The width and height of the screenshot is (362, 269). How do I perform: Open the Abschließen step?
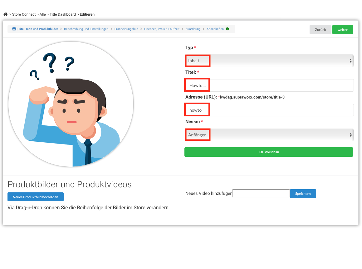point(215,29)
